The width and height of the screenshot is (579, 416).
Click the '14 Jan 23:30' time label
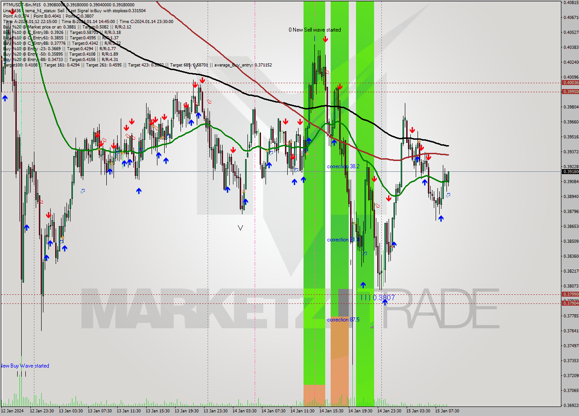(389, 411)
